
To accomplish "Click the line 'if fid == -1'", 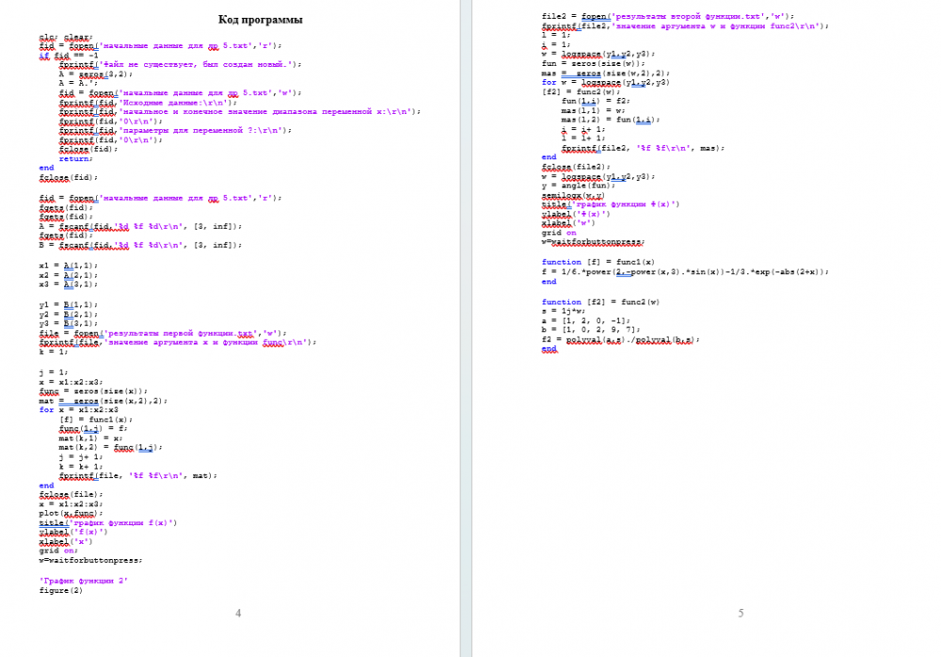I will coord(69,56).
